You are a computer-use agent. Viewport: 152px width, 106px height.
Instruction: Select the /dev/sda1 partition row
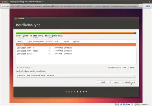76,48
